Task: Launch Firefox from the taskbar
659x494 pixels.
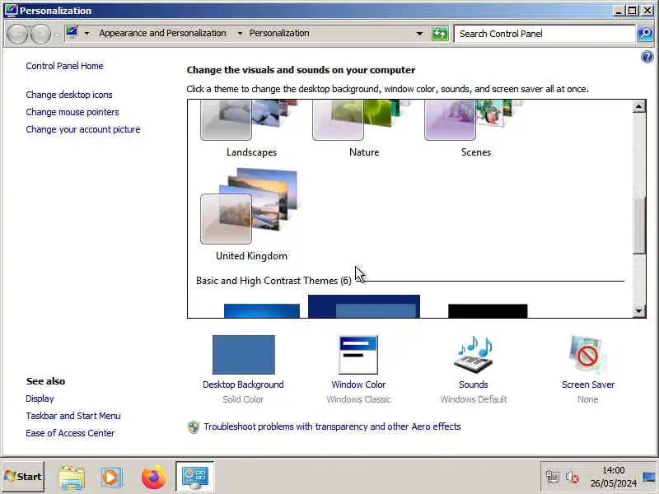Action: (154, 477)
